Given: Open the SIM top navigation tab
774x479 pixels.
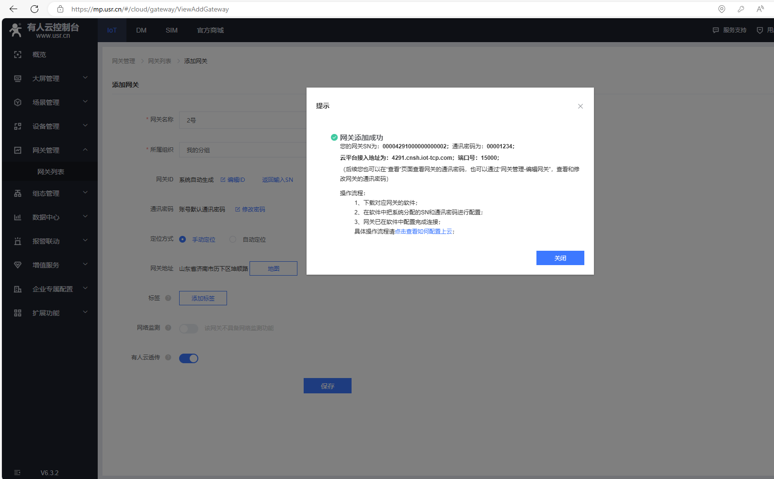Looking at the screenshot, I should pos(171,30).
